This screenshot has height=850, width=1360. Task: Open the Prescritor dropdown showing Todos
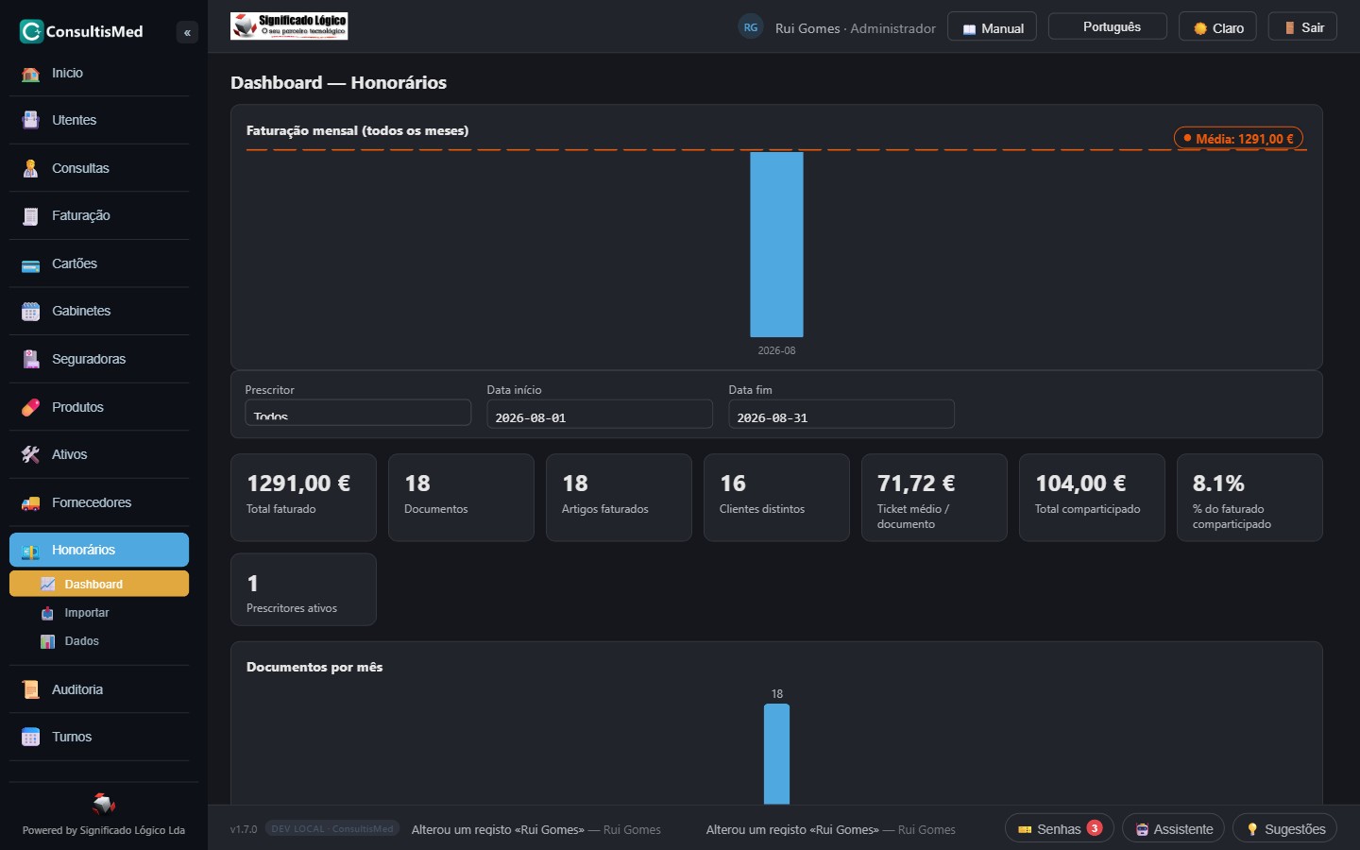pos(358,414)
